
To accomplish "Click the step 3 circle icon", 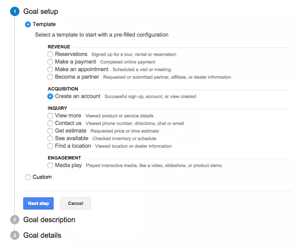I will click(15, 236).
